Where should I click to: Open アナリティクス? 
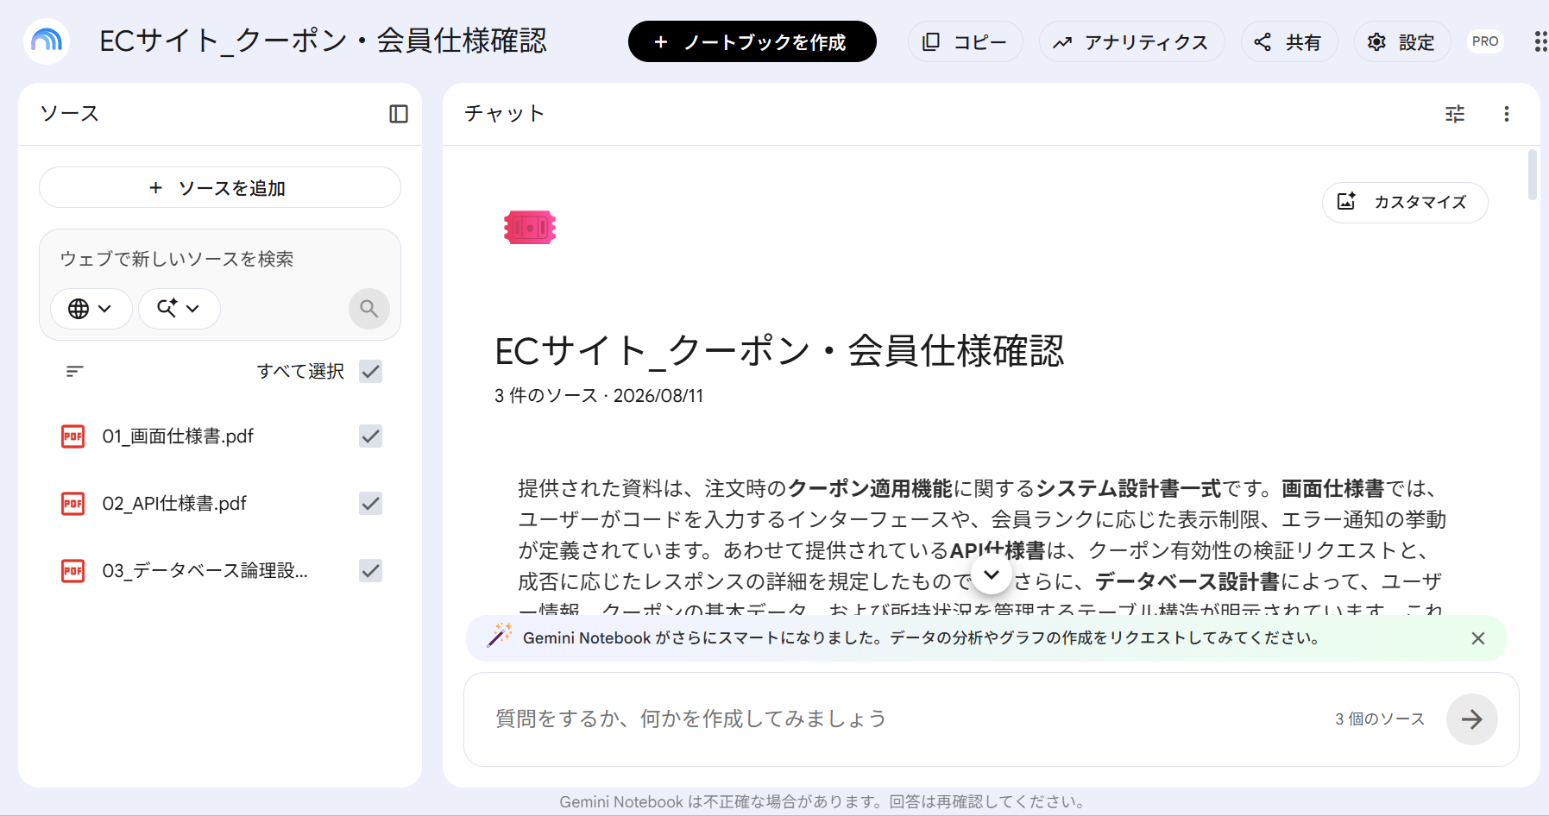click(1131, 41)
